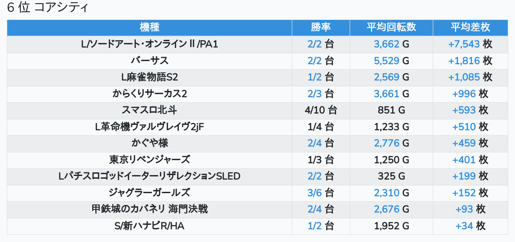Screen dimensions: 515x242
Task: Click the 5,529 G average spins value
Action: click(391, 61)
